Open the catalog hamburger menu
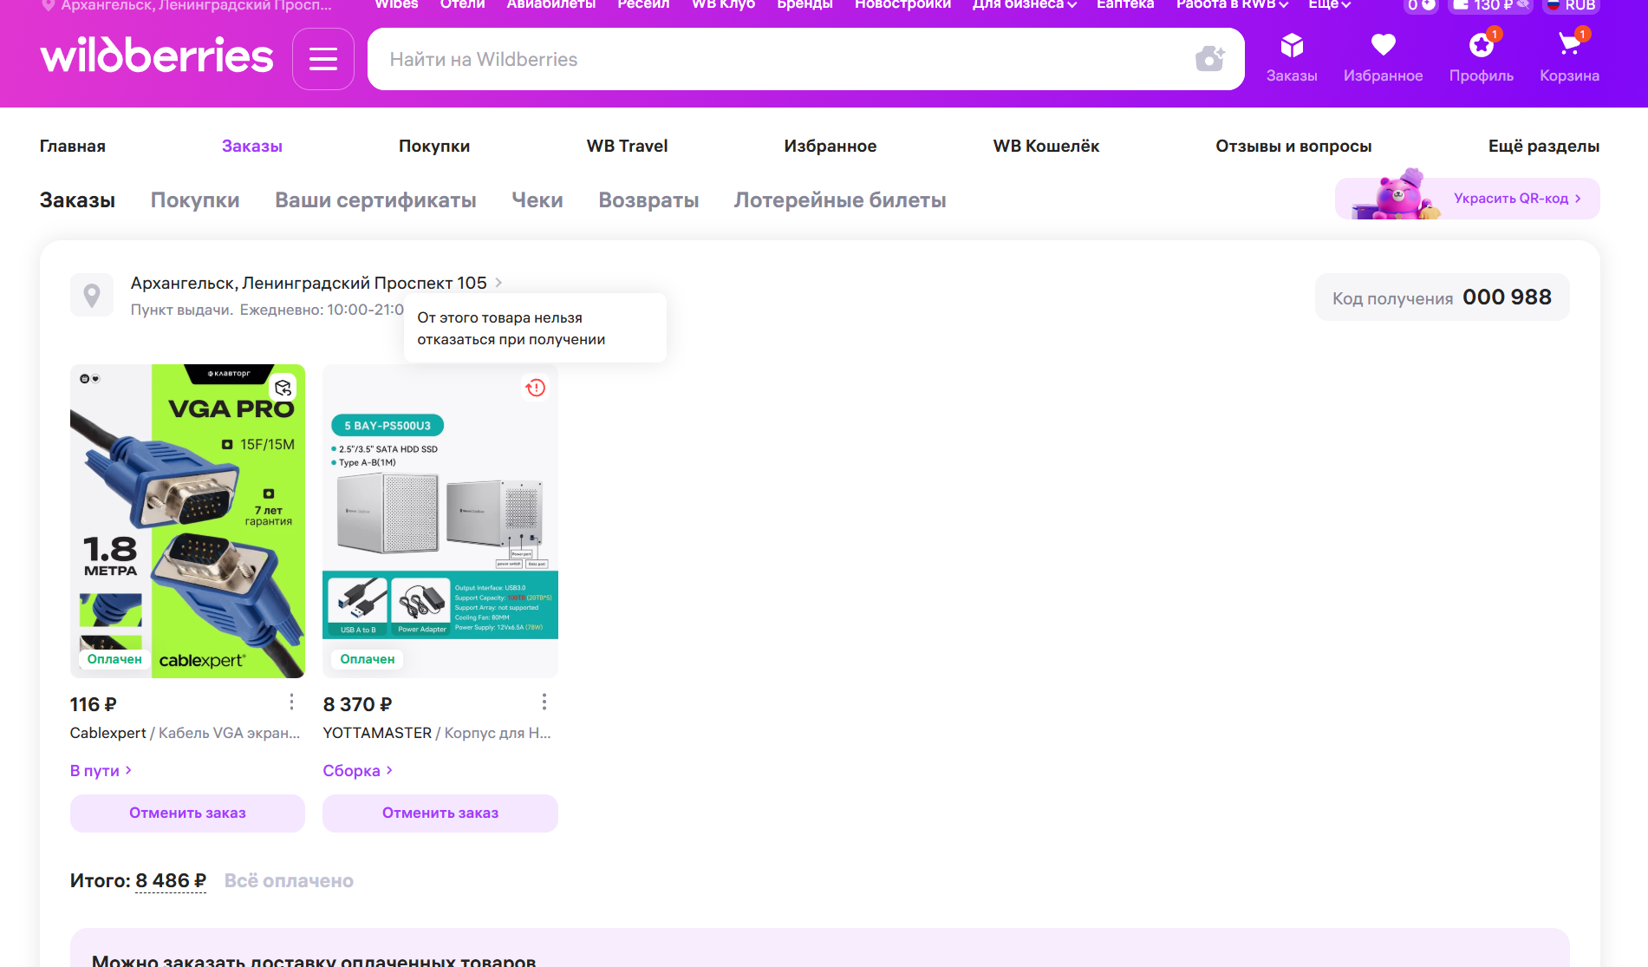This screenshot has height=967, width=1648. [323, 59]
